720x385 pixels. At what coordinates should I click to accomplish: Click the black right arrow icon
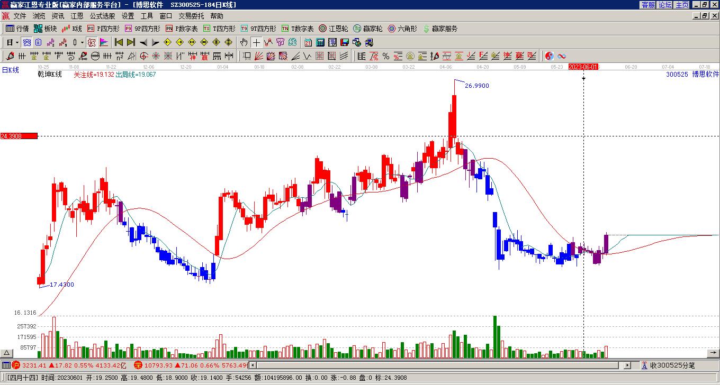[155, 42]
